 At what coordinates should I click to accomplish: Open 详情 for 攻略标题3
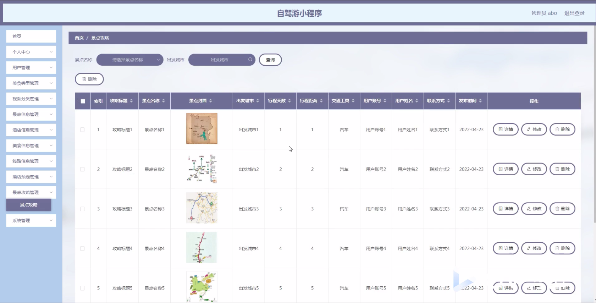coord(506,209)
